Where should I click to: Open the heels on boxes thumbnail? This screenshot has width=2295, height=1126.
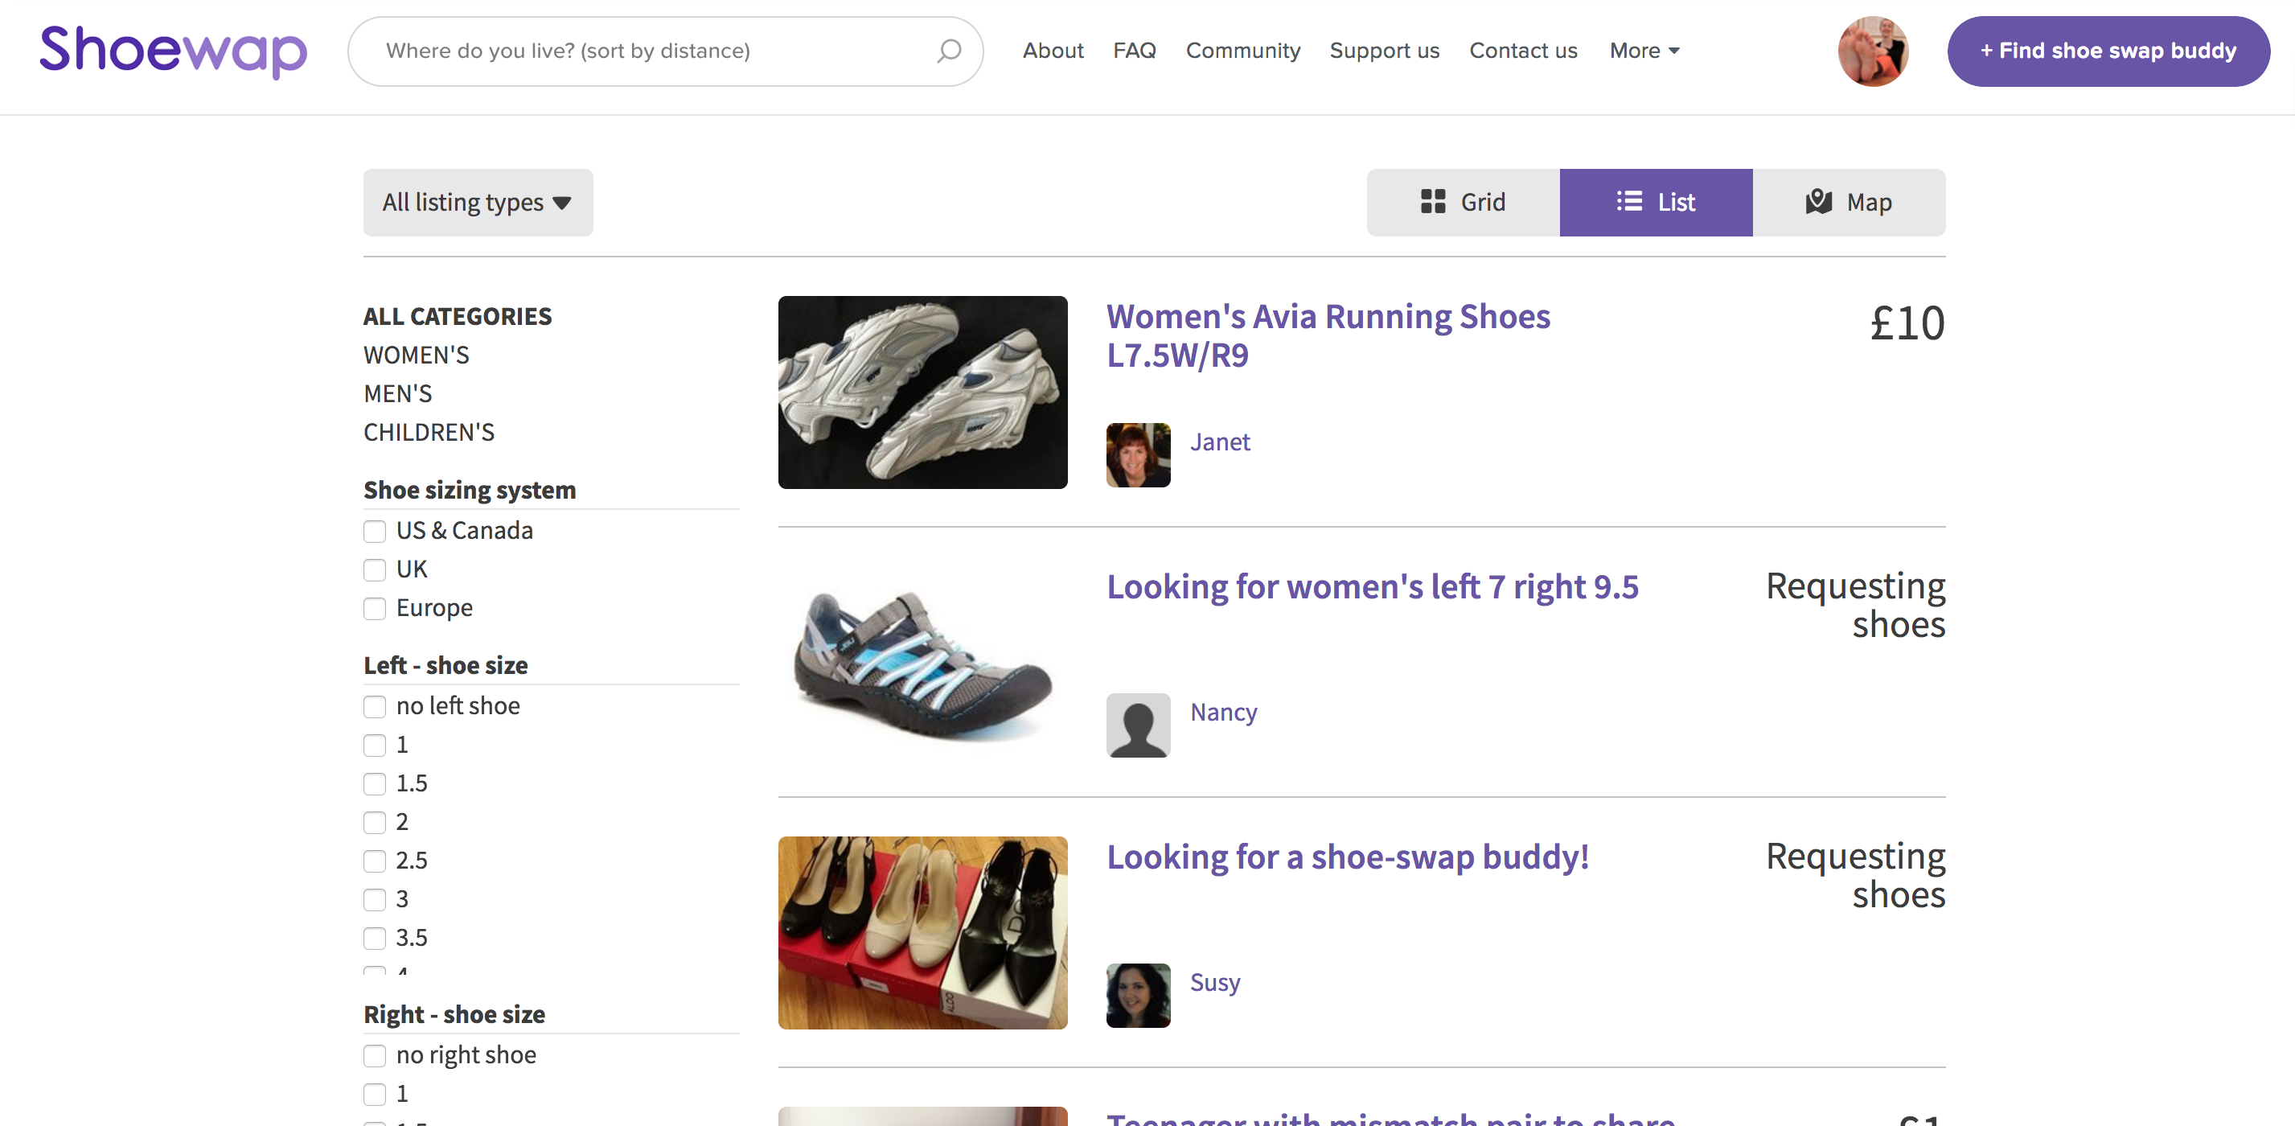(922, 933)
